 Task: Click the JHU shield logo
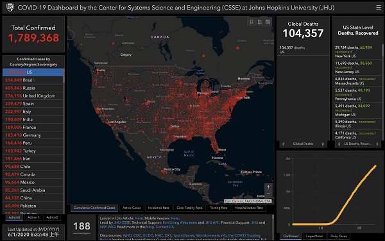(10, 8)
